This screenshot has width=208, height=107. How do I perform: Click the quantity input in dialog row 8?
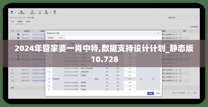point(130,72)
